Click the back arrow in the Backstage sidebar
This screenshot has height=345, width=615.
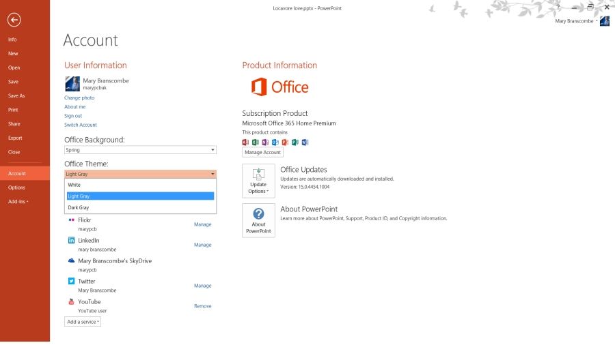(14, 20)
